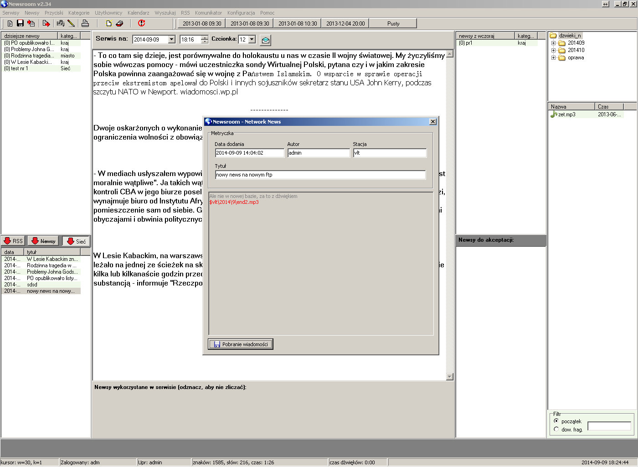This screenshot has height=467, width=638.
Task: Click the dzisiejsze newsy column header
Action: point(30,36)
